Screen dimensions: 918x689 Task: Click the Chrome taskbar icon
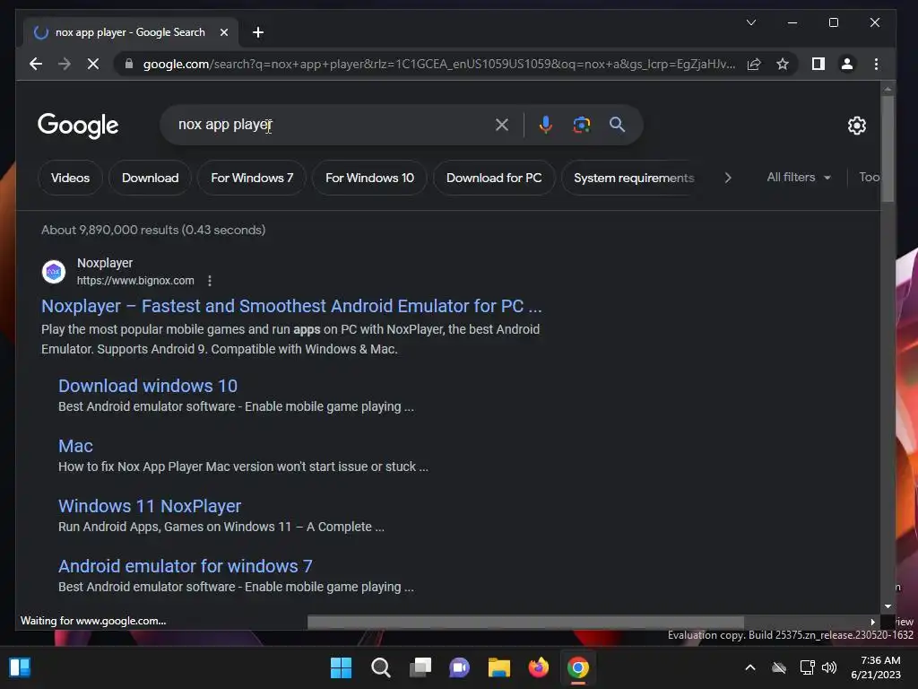point(578,667)
